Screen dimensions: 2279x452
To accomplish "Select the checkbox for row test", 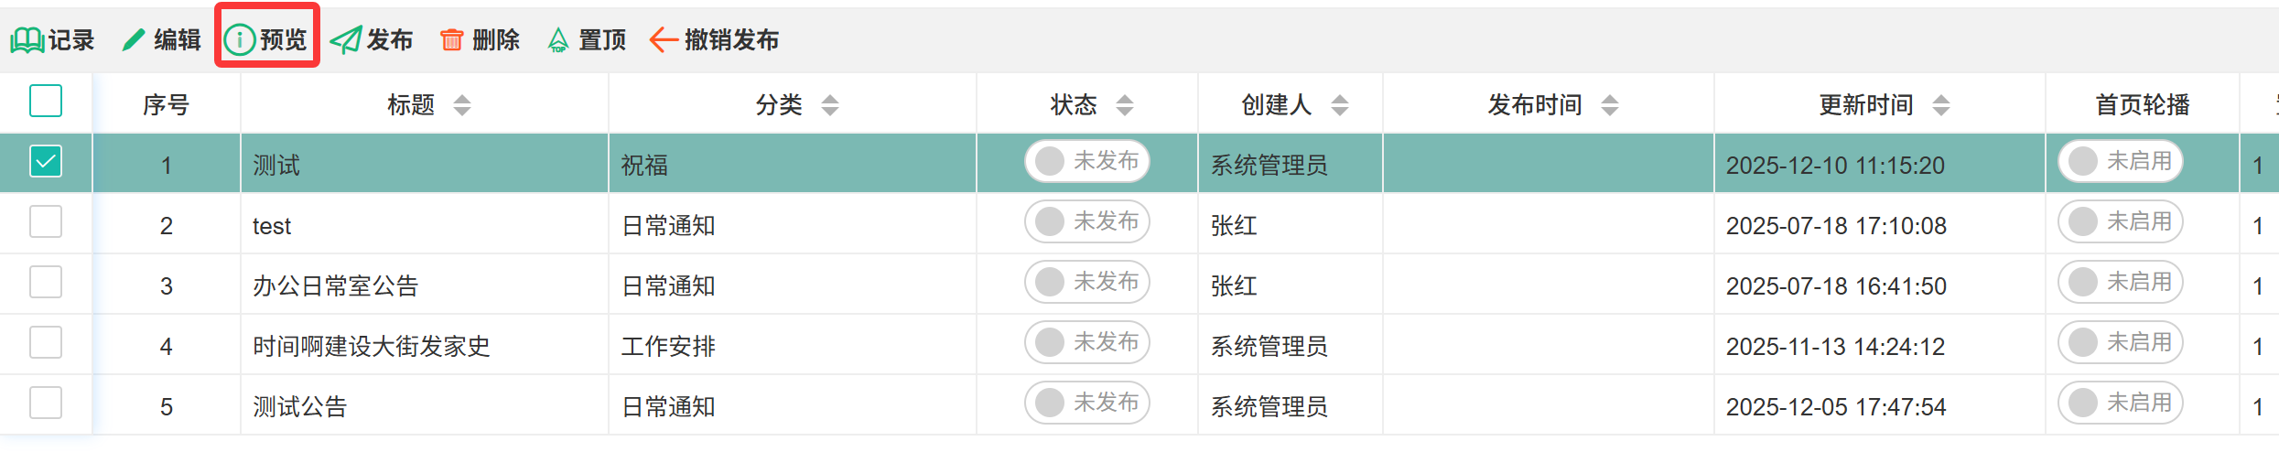I will click(46, 221).
